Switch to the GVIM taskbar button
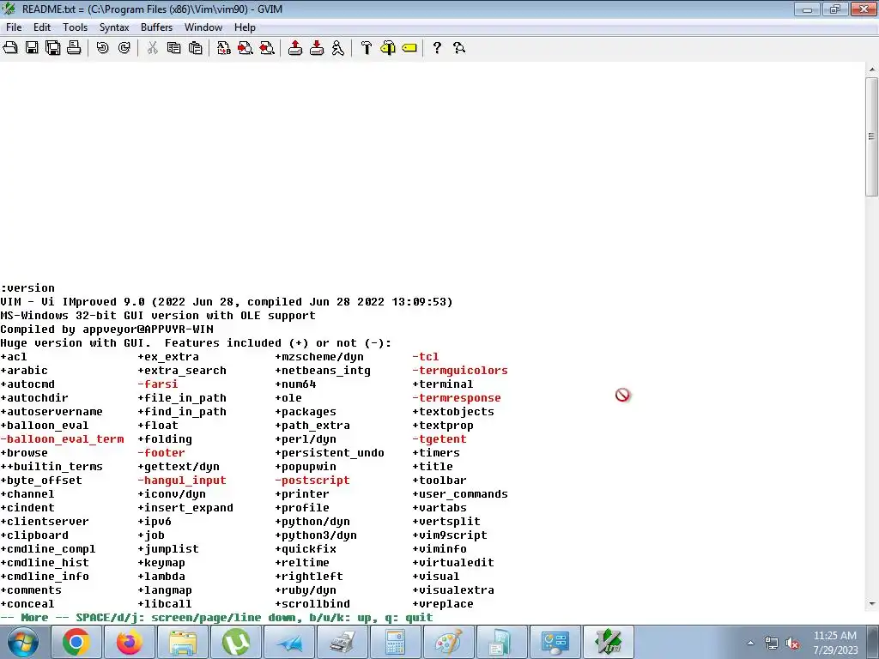 (609, 642)
